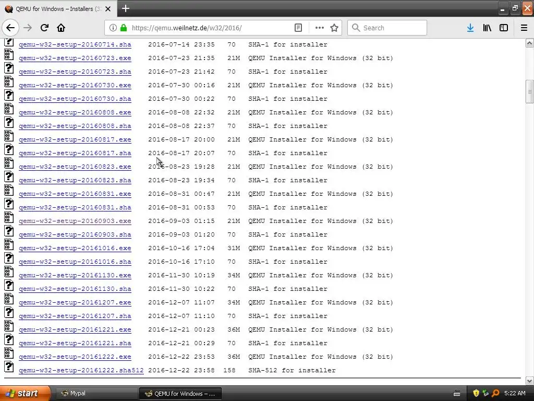The image size is (534, 401).
Task: Open the Windows start menu
Action: [25, 393]
